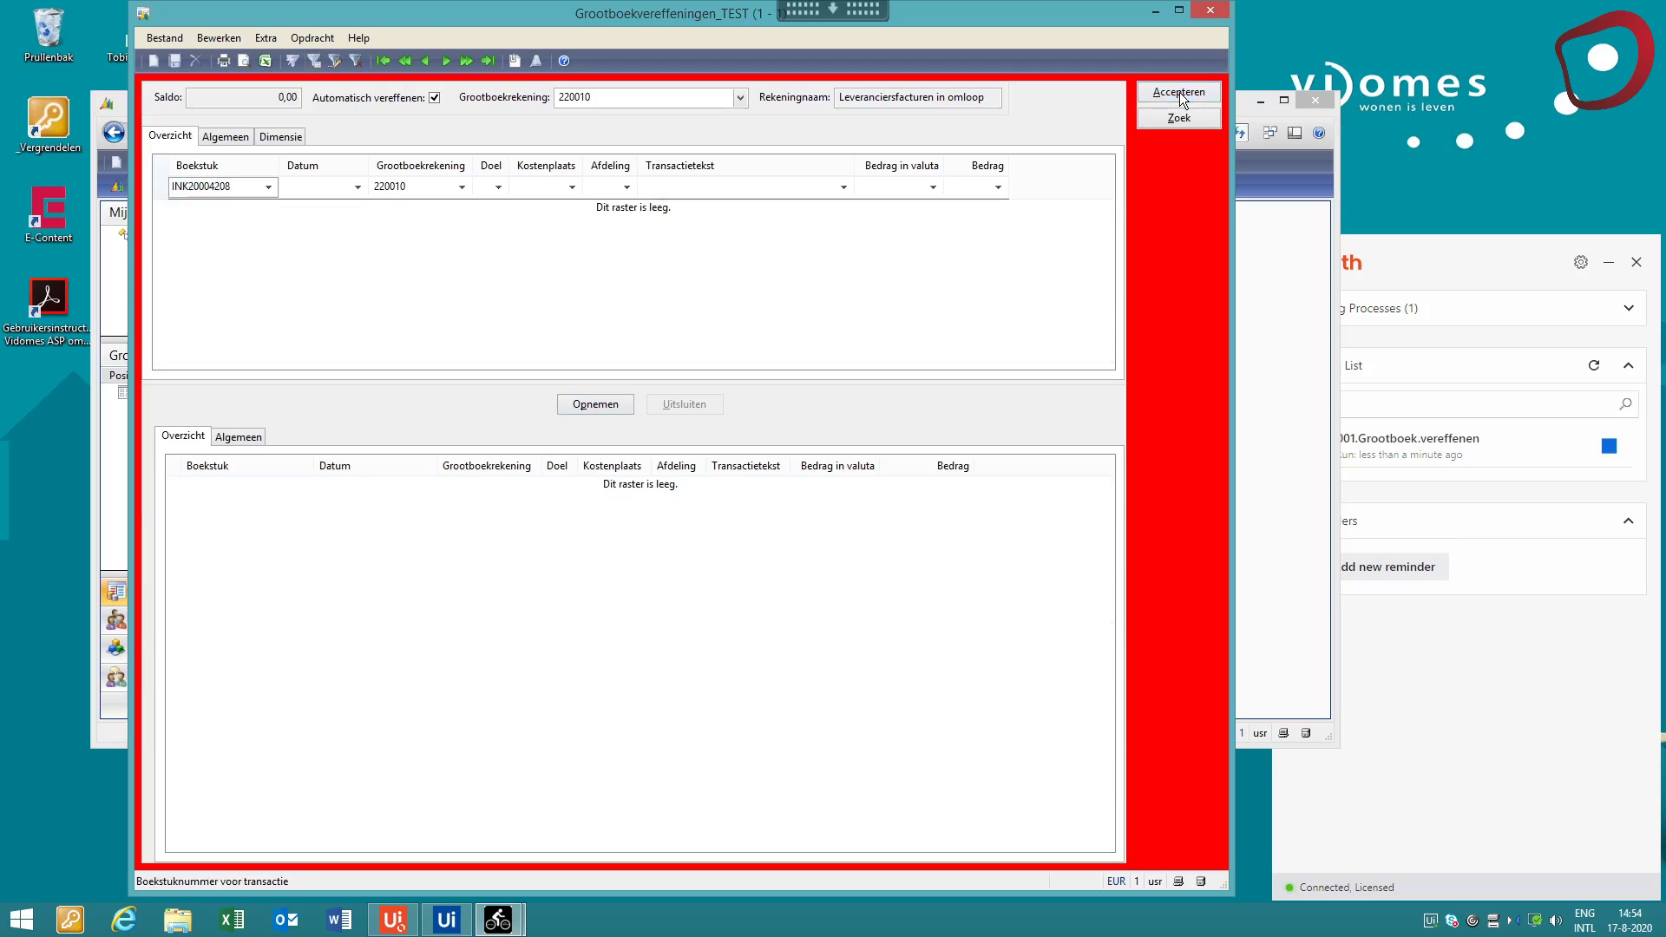The width and height of the screenshot is (1666, 937).
Task: Click the Export to Excel toolbar icon
Action: pyautogui.click(x=266, y=61)
